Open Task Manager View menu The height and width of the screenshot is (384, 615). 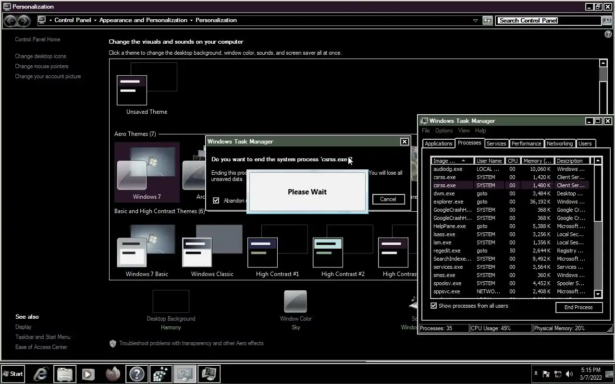pos(464,131)
